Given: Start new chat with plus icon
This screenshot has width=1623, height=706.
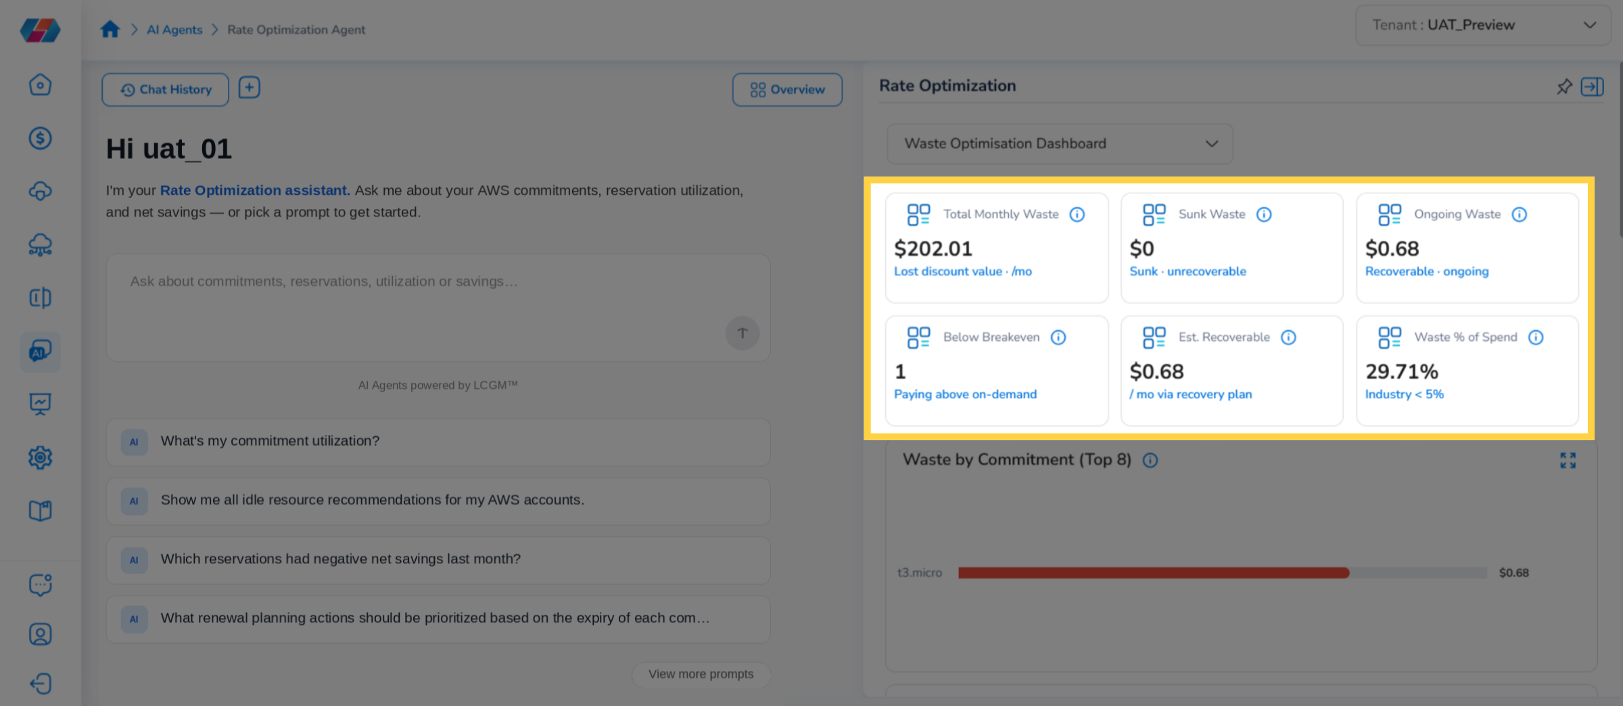Looking at the screenshot, I should tap(250, 88).
